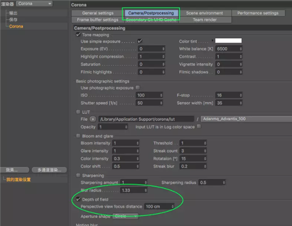The width and height of the screenshot is (292, 226).
Task: Open the renderer Corona dropdown
Action: (x=34, y=4)
